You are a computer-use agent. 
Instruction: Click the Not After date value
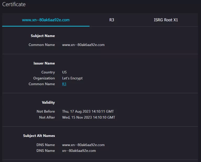click(x=88, y=117)
